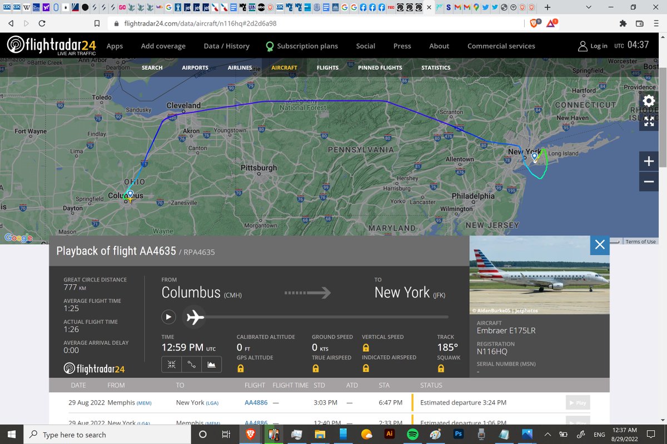667x444 pixels.
Task: Bookmark this page icon
Action: click(x=97, y=23)
